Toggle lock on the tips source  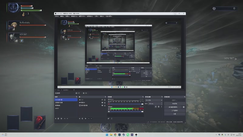(105, 100)
